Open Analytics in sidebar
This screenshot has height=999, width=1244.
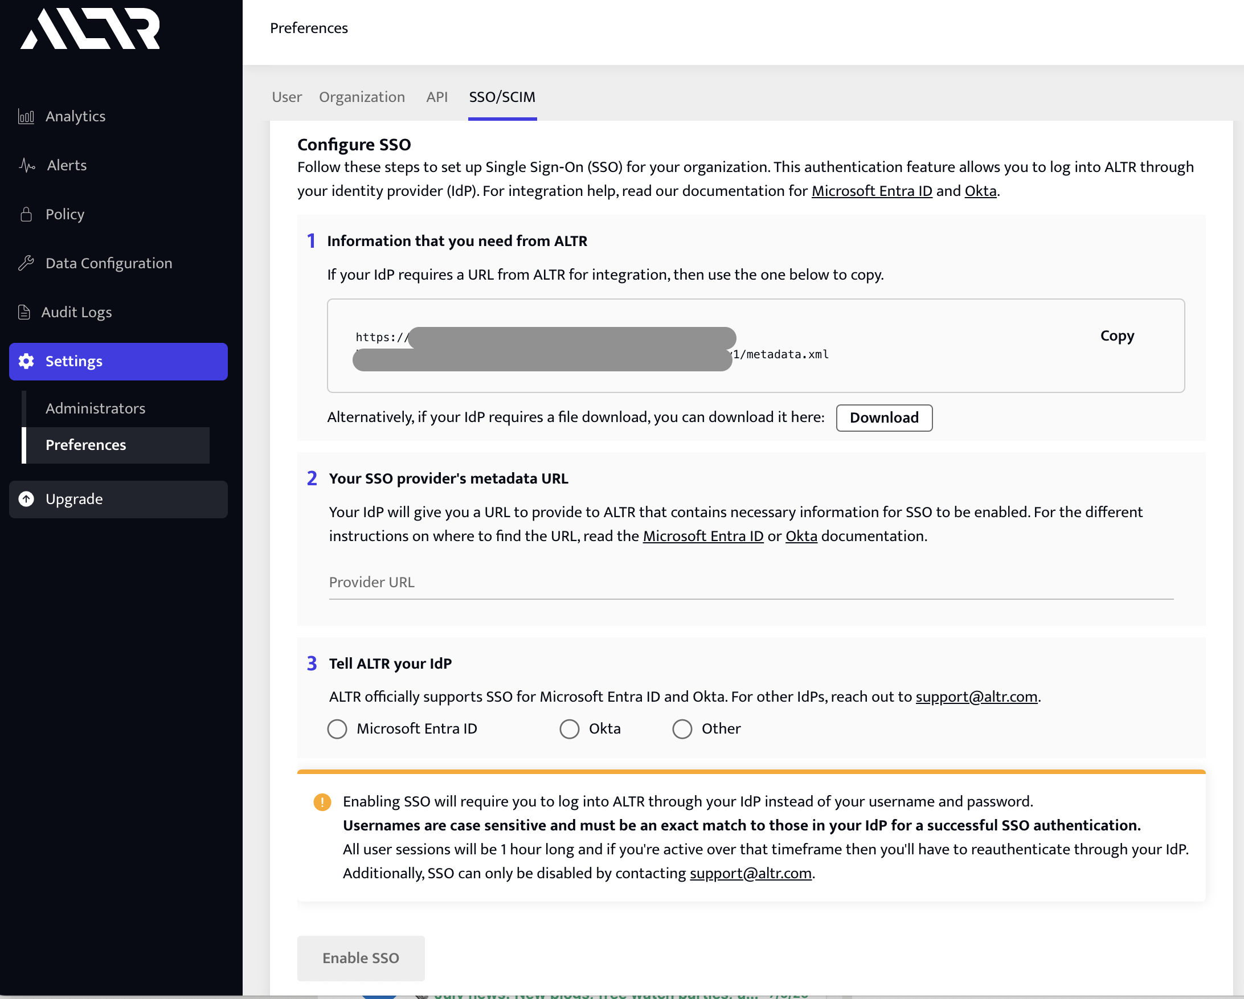pyautogui.click(x=76, y=117)
